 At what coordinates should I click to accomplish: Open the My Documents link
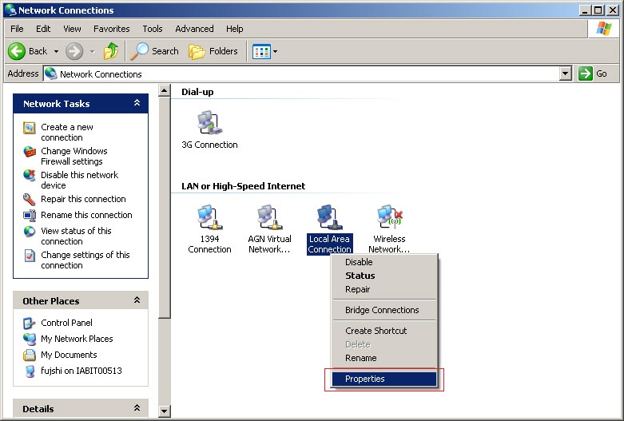(x=69, y=355)
